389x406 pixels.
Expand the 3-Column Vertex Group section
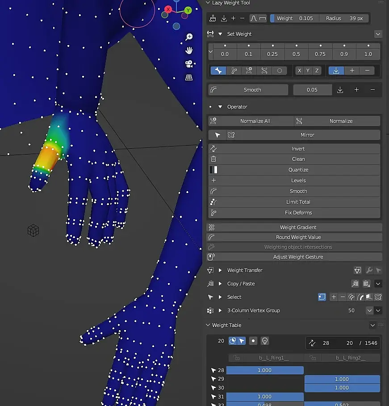pos(220,310)
